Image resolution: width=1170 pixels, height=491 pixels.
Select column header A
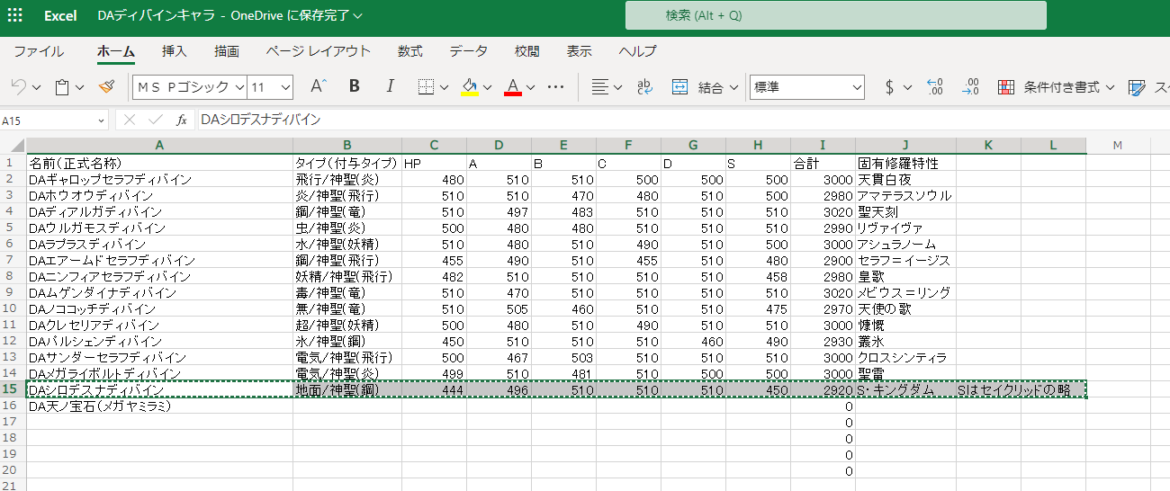tap(159, 146)
